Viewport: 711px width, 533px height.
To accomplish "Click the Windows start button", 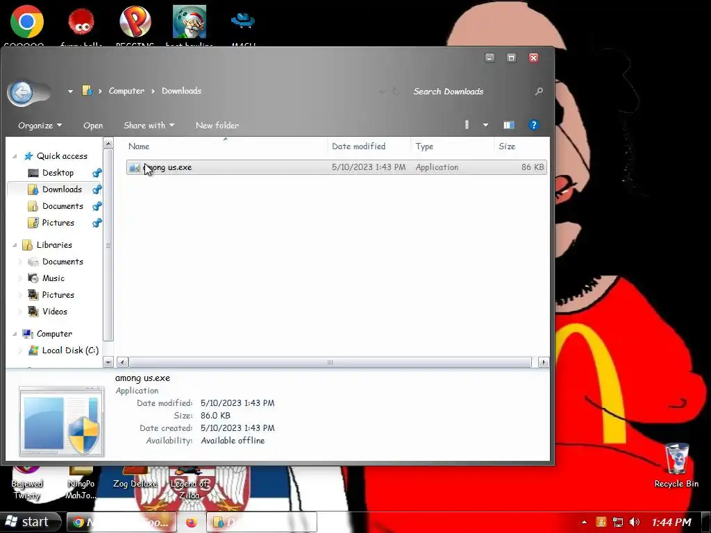I will [30, 522].
